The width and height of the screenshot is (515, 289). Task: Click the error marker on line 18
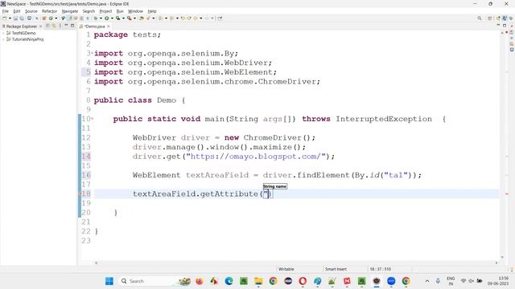tap(80, 194)
